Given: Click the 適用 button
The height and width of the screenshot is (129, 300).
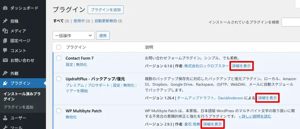Looking at the screenshot, I should click(x=103, y=35).
